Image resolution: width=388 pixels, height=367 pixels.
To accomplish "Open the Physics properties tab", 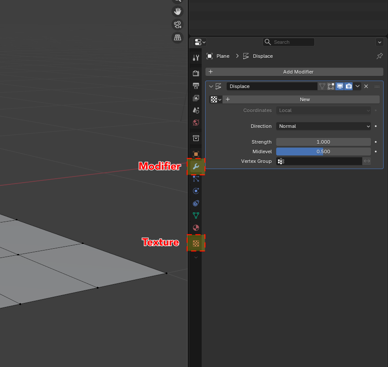I will click(x=196, y=191).
